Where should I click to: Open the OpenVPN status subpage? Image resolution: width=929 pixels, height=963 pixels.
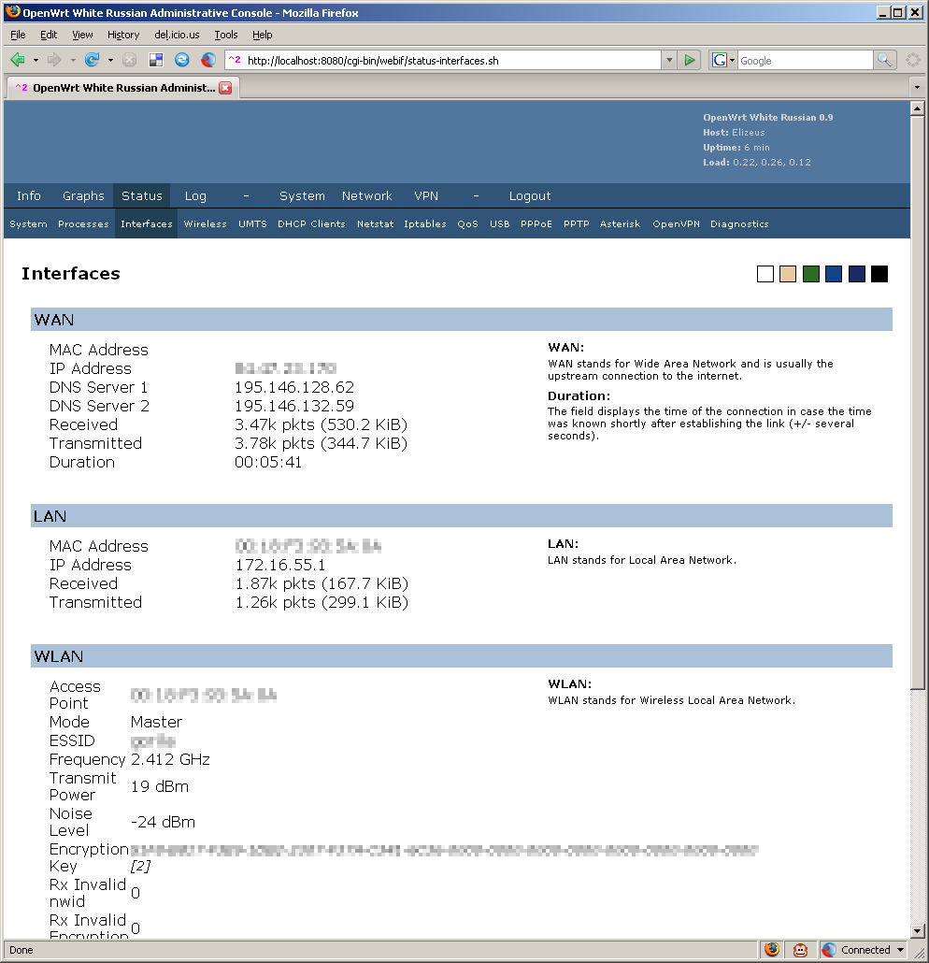(x=676, y=224)
